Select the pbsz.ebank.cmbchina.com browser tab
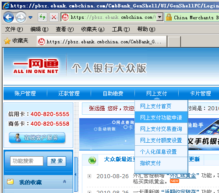 (x=102, y=42)
